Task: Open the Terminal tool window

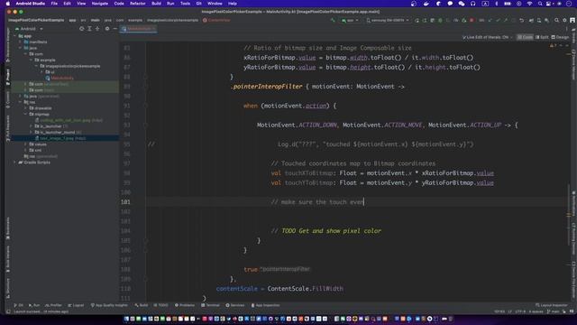Action: (210, 305)
